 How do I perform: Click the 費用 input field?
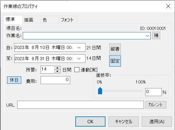(55, 80)
